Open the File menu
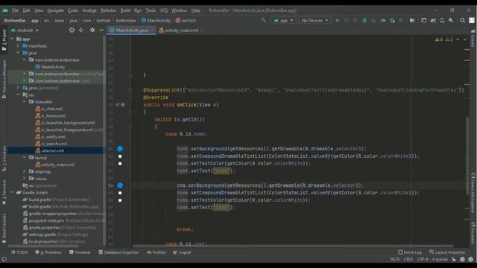 click(15, 10)
